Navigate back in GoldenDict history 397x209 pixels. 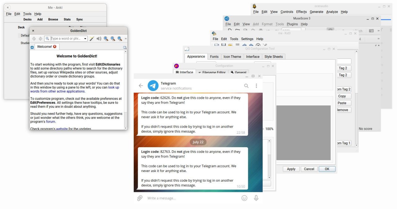click(34, 39)
